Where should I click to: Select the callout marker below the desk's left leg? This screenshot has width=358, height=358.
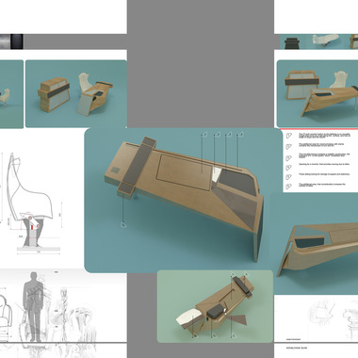123,224
